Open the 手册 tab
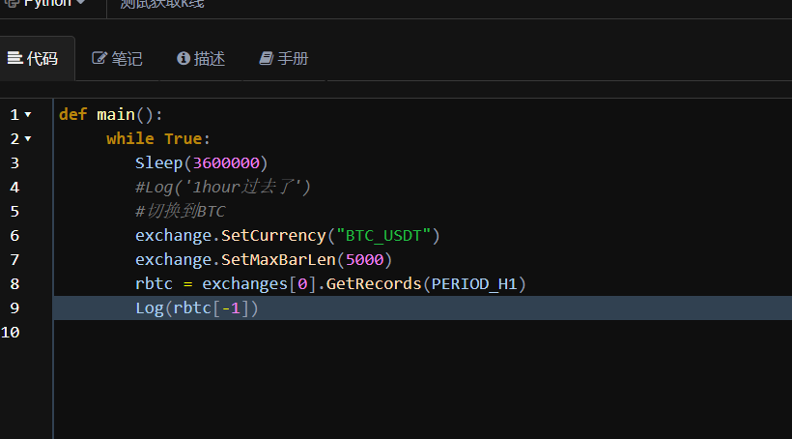Image resolution: width=792 pixels, height=439 pixels. click(x=284, y=59)
